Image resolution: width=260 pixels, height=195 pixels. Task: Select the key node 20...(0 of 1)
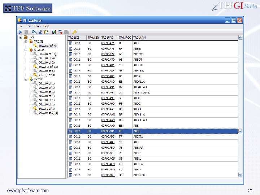pos(47,83)
